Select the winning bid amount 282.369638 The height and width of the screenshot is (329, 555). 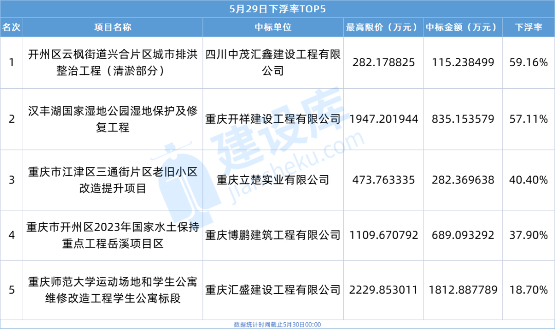click(461, 180)
